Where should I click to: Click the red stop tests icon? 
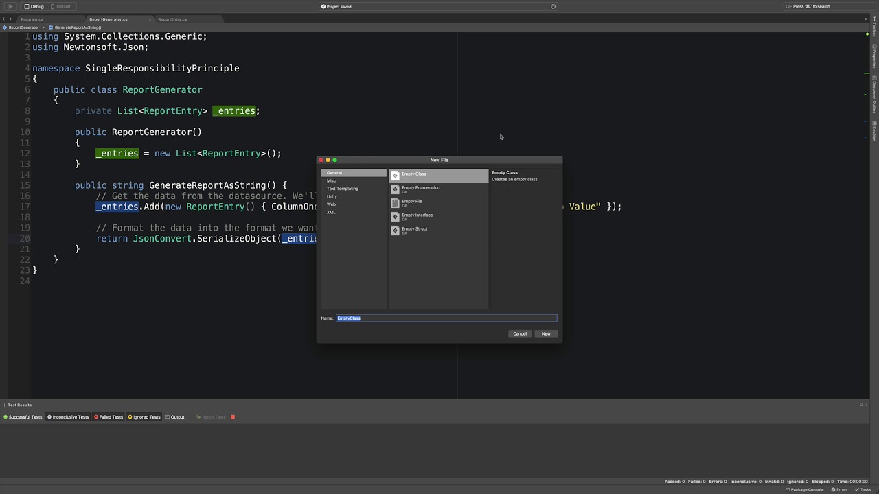pos(233,417)
